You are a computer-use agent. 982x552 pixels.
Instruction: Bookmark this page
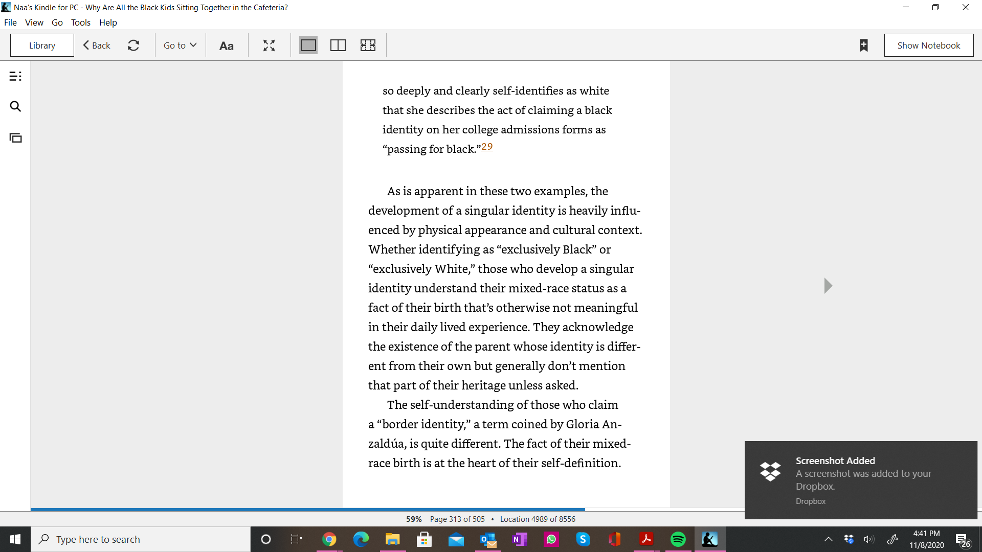point(864,45)
